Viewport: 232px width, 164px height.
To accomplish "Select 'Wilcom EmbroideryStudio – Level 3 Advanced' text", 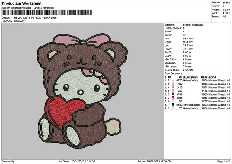I will pyautogui.click(x=27, y=8).
